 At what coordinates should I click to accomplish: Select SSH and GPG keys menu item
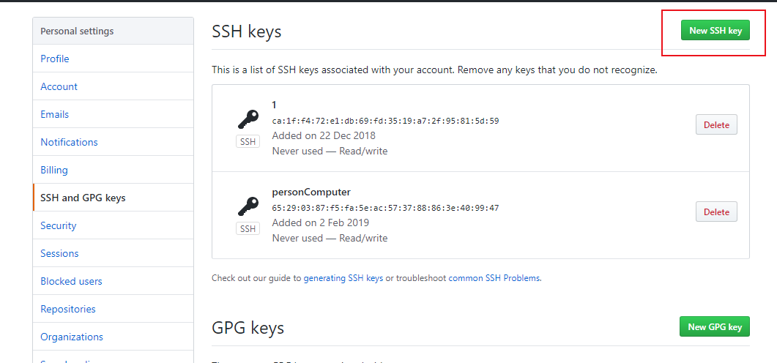point(83,198)
